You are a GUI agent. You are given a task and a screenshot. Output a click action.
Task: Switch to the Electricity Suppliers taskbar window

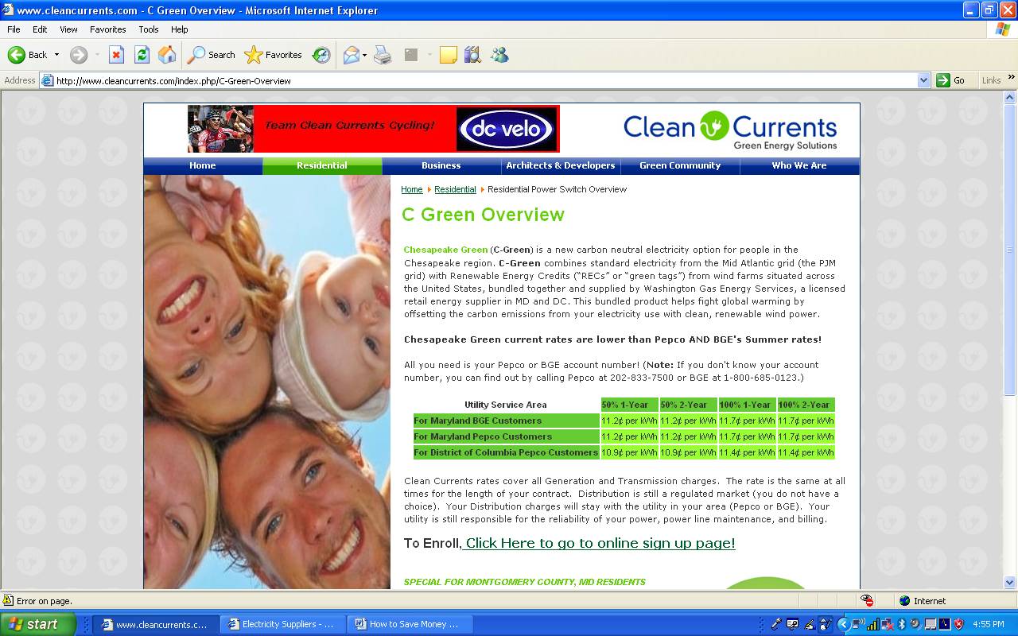point(283,624)
